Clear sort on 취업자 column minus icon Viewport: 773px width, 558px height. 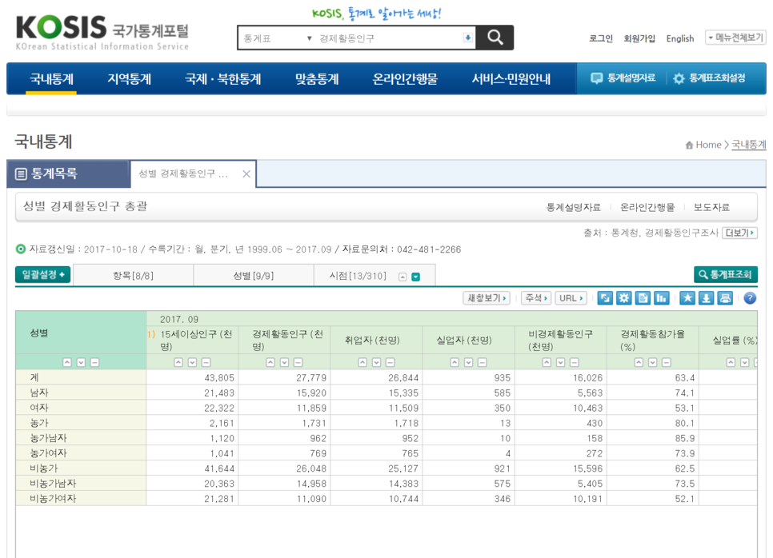(x=390, y=362)
